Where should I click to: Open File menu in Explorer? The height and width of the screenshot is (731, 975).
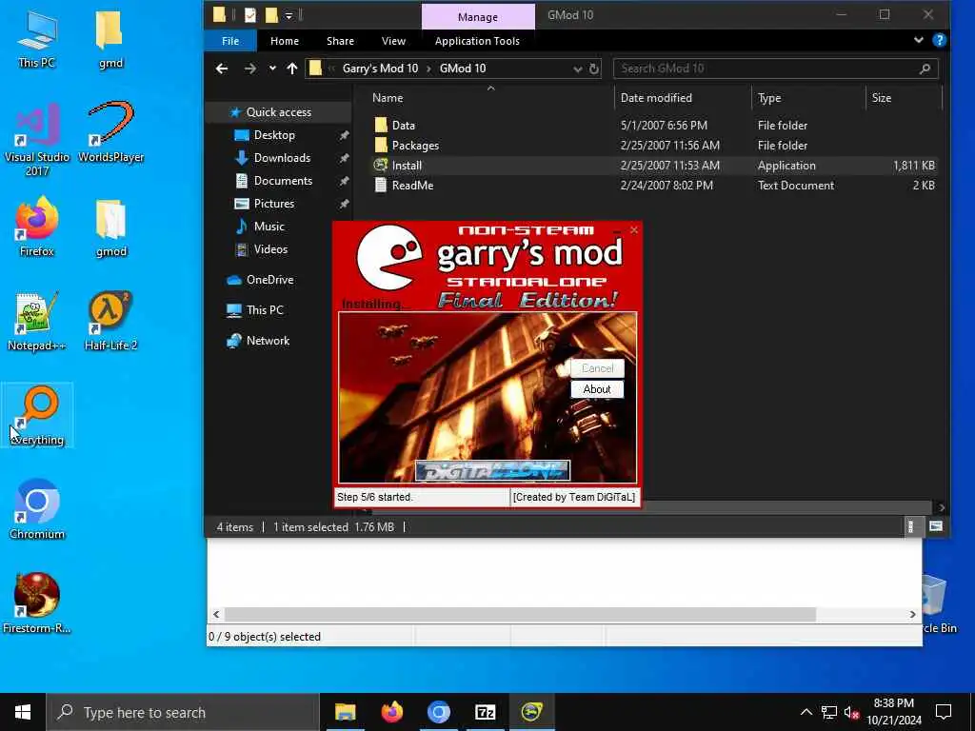pyautogui.click(x=230, y=41)
